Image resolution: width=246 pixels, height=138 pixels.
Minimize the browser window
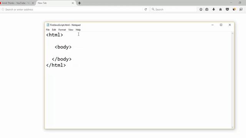pyautogui.click(x=231, y=3)
